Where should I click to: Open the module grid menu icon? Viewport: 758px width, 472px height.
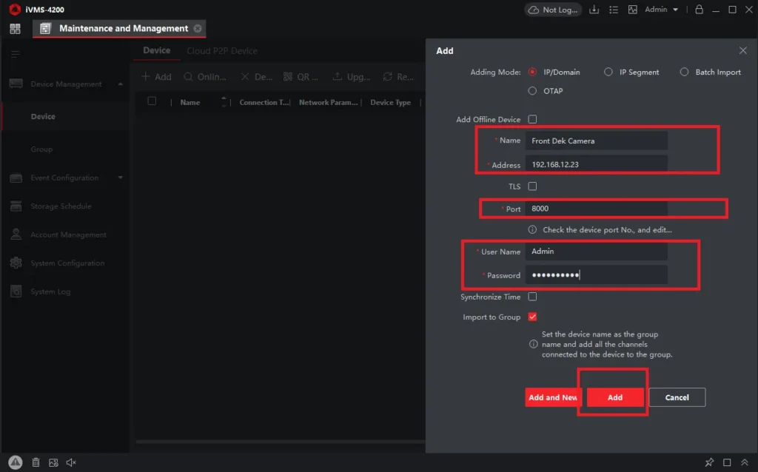pyautogui.click(x=15, y=29)
